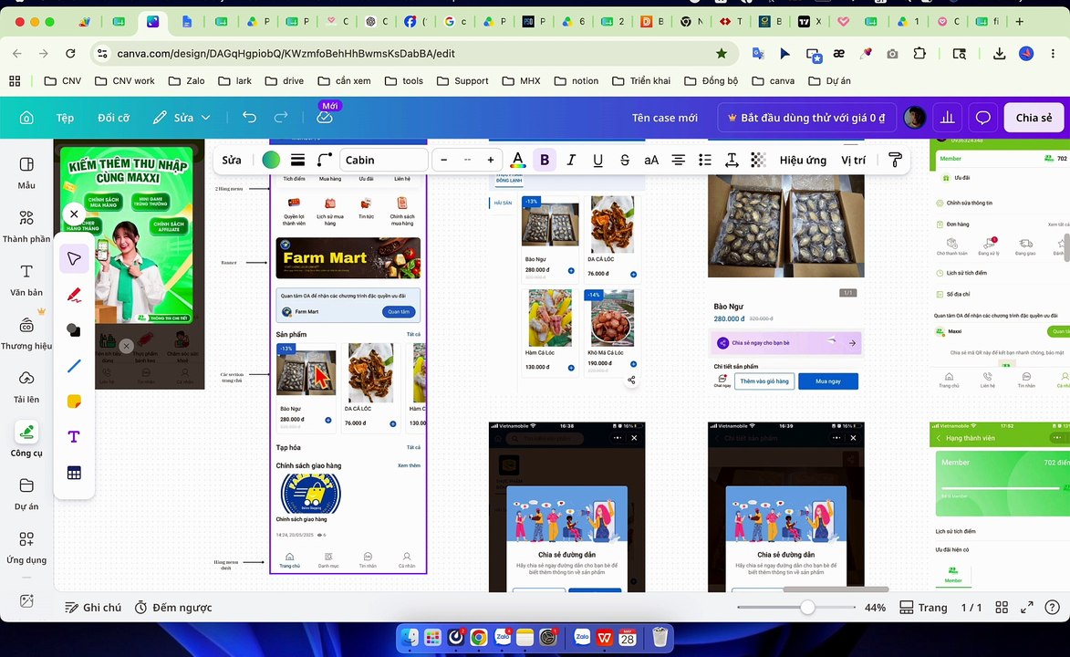The height and width of the screenshot is (657, 1070).
Task: Open grid view of pages
Action: click(1002, 607)
